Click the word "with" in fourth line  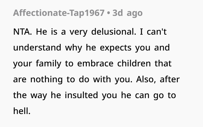coord(102,79)
